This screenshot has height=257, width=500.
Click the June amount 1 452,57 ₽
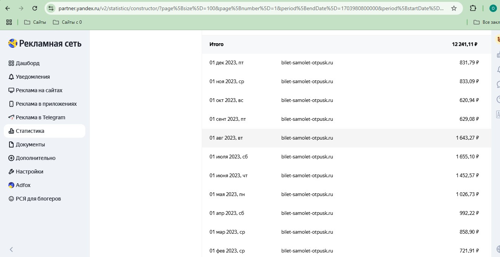point(468,176)
